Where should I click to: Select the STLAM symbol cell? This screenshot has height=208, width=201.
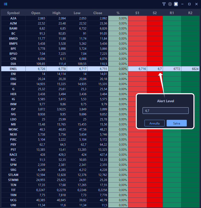(13, 175)
